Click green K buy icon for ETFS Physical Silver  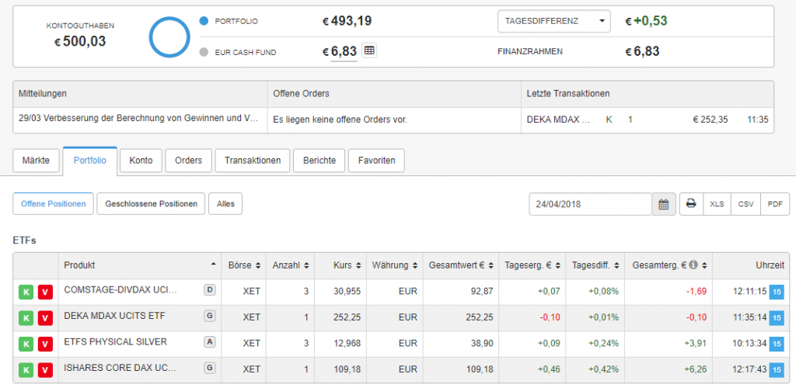pyautogui.click(x=26, y=343)
